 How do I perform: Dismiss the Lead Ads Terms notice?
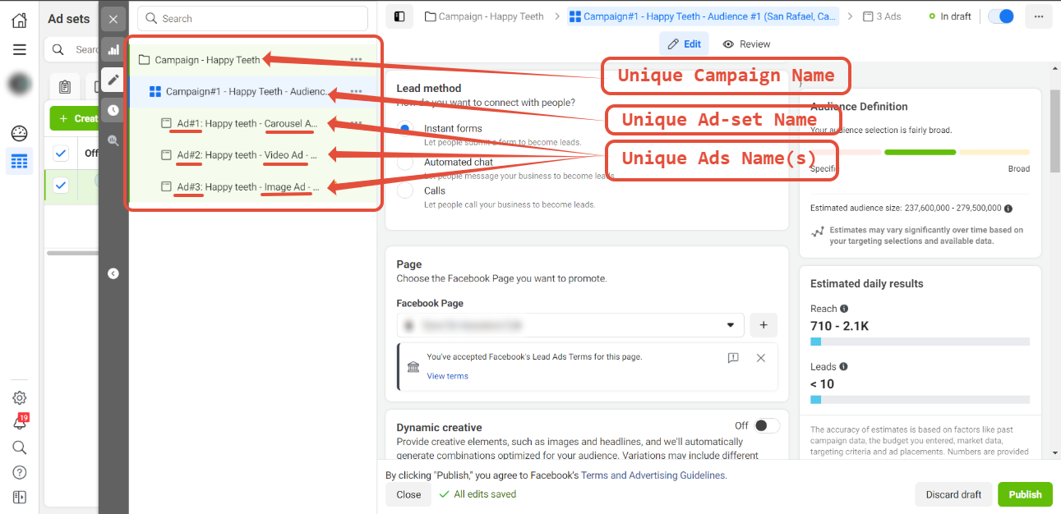761,358
